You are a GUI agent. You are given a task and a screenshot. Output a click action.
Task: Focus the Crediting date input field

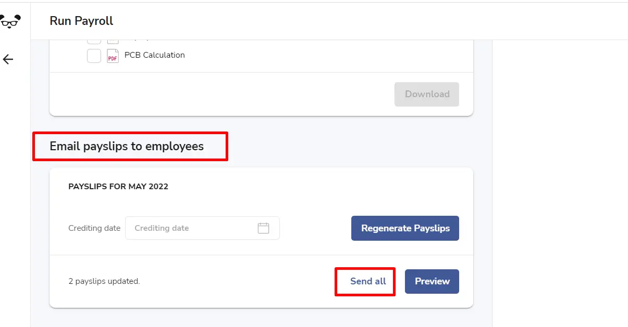202,228
